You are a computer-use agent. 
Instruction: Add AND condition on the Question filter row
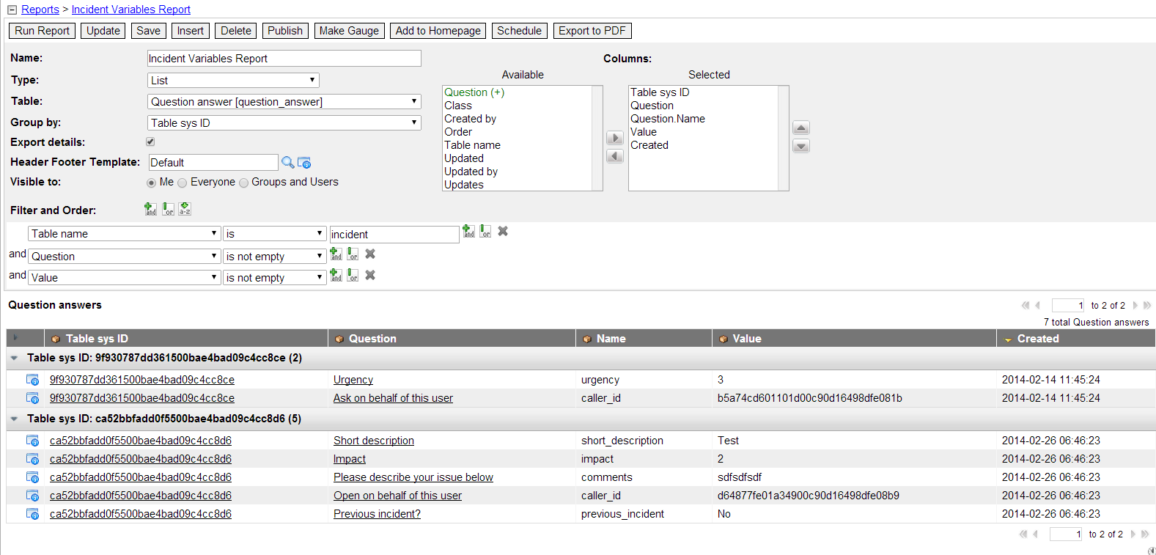pos(336,254)
